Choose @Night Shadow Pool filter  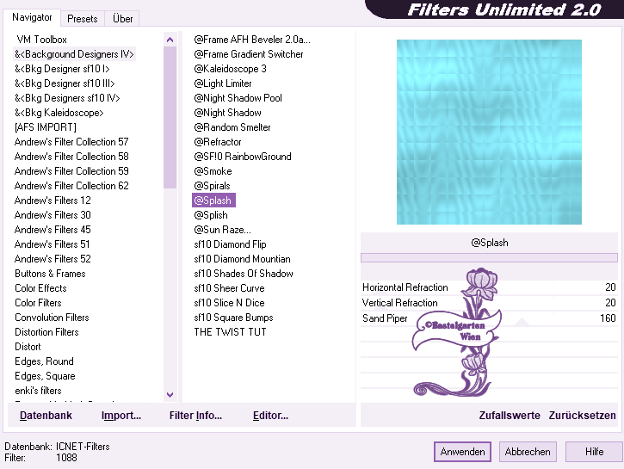coord(238,98)
